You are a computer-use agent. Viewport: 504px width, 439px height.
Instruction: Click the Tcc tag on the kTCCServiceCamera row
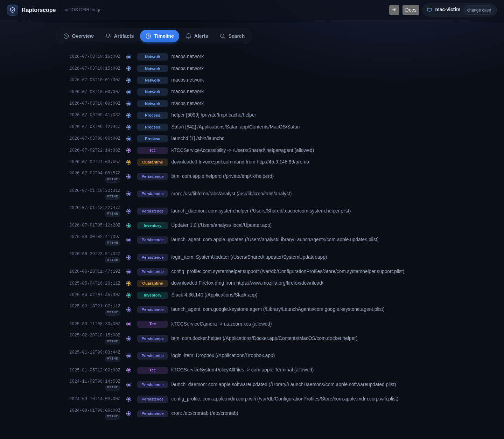point(153,324)
